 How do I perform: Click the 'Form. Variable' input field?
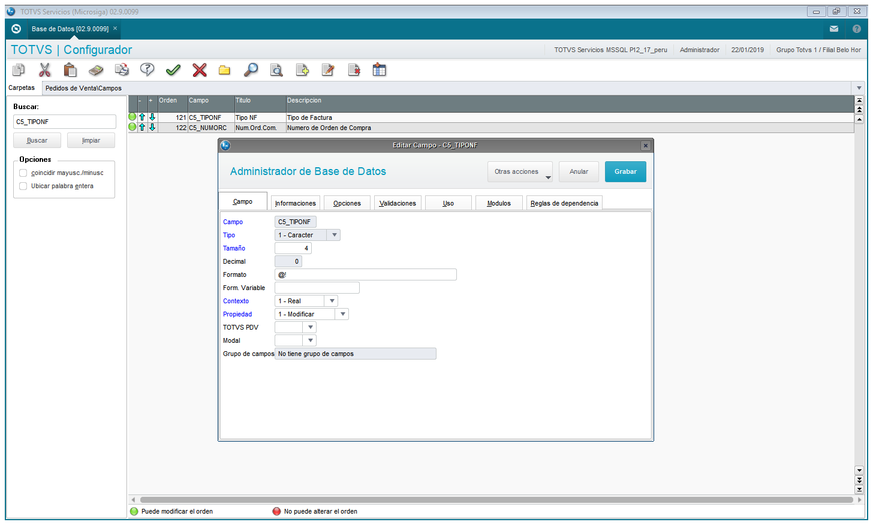[317, 288]
